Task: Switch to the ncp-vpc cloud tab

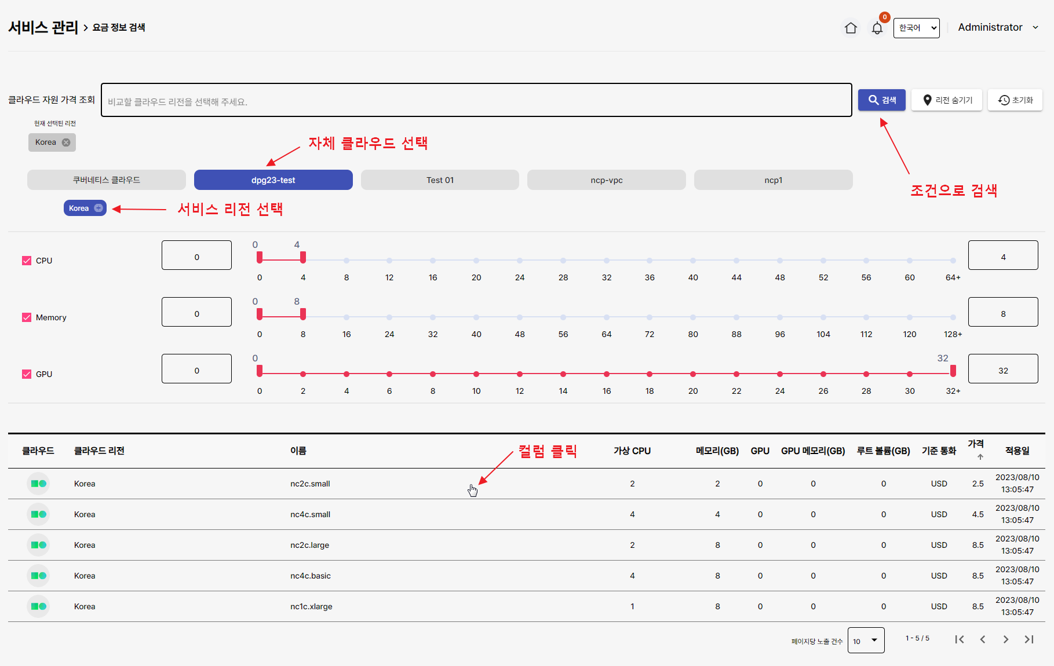Action: pos(606,180)
